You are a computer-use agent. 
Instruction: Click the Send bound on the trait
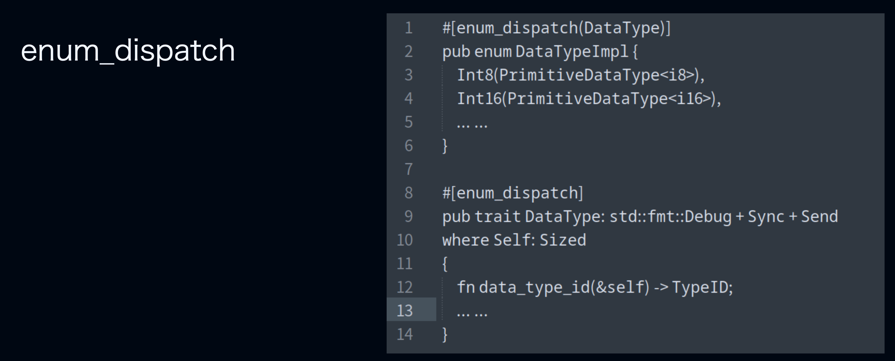[819, 217]
